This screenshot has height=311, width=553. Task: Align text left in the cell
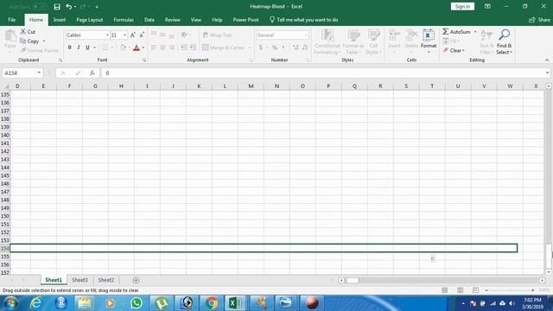[154, 48]
